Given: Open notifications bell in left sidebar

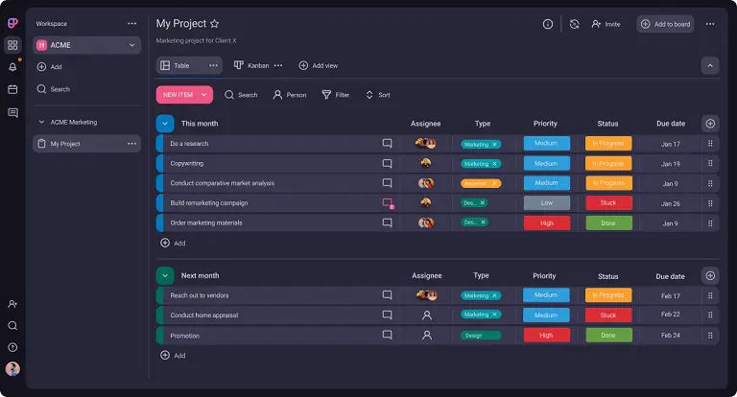Looking at the screenshot, I should pos(12,67).
